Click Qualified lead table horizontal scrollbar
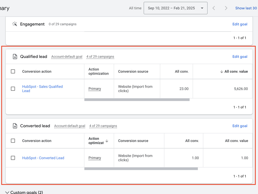This screenshot has width=258, height=194. point(137,100)
